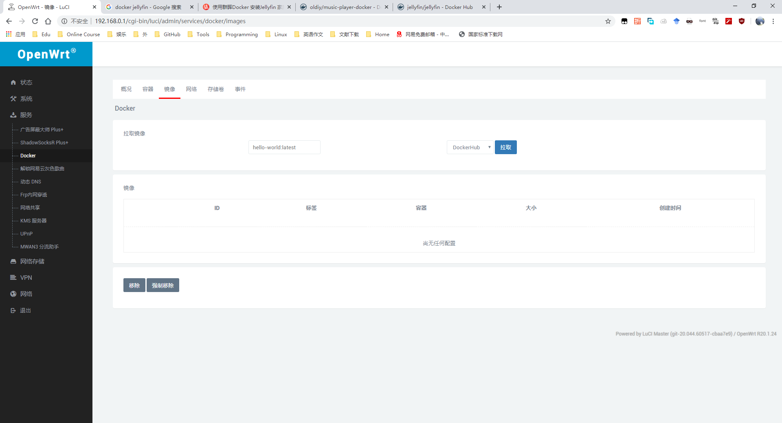Expand the VPN sidebar section
Viewport: 782px width, 423px height.
point(26,277)
